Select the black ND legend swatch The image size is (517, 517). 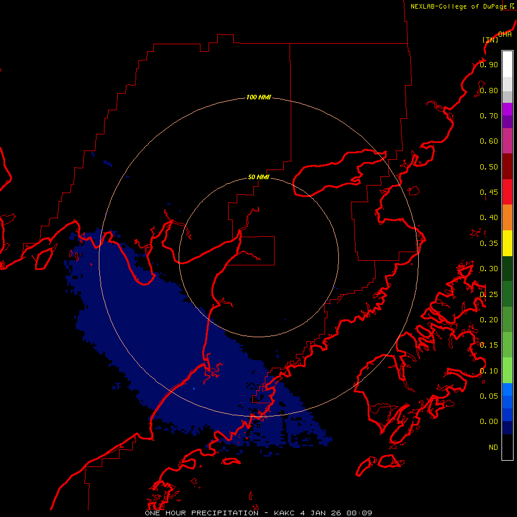[x=507, y=447]
